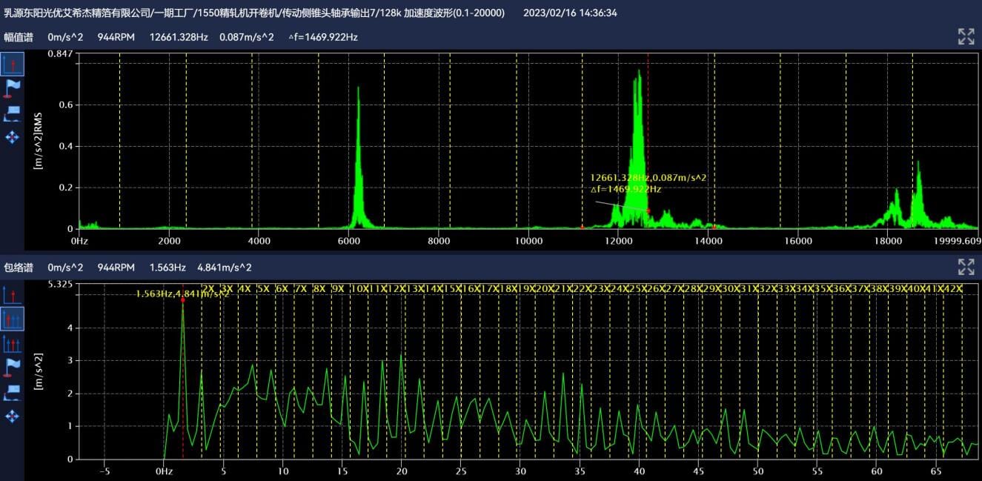Select the 42X harmonic marker label
The image size is (982, 481).
pyautogui.click(x=954, y=288)
